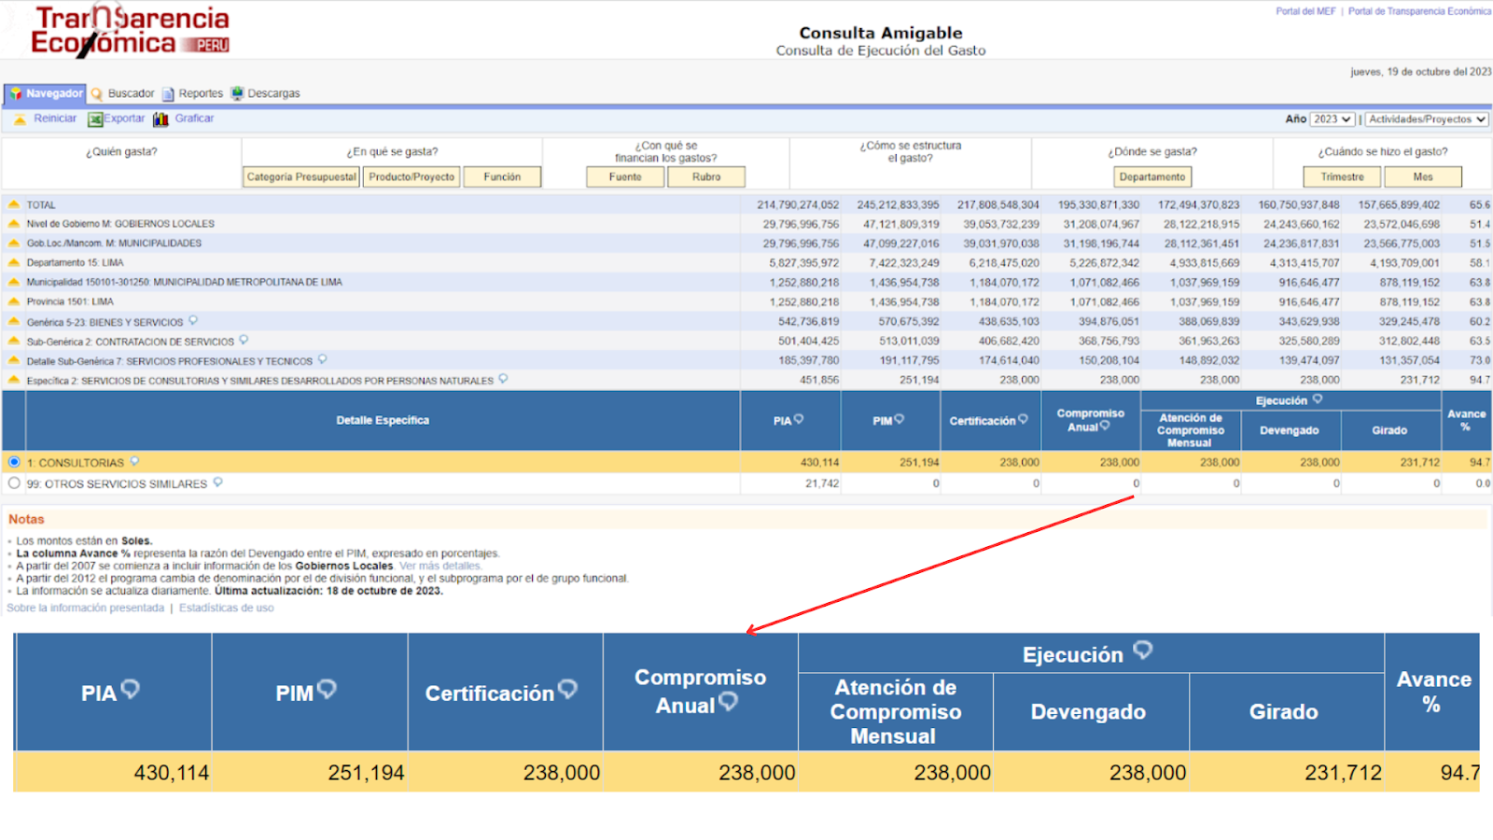Click info bubble next to Detalle Sub-Genérica 7

point(322,359)
